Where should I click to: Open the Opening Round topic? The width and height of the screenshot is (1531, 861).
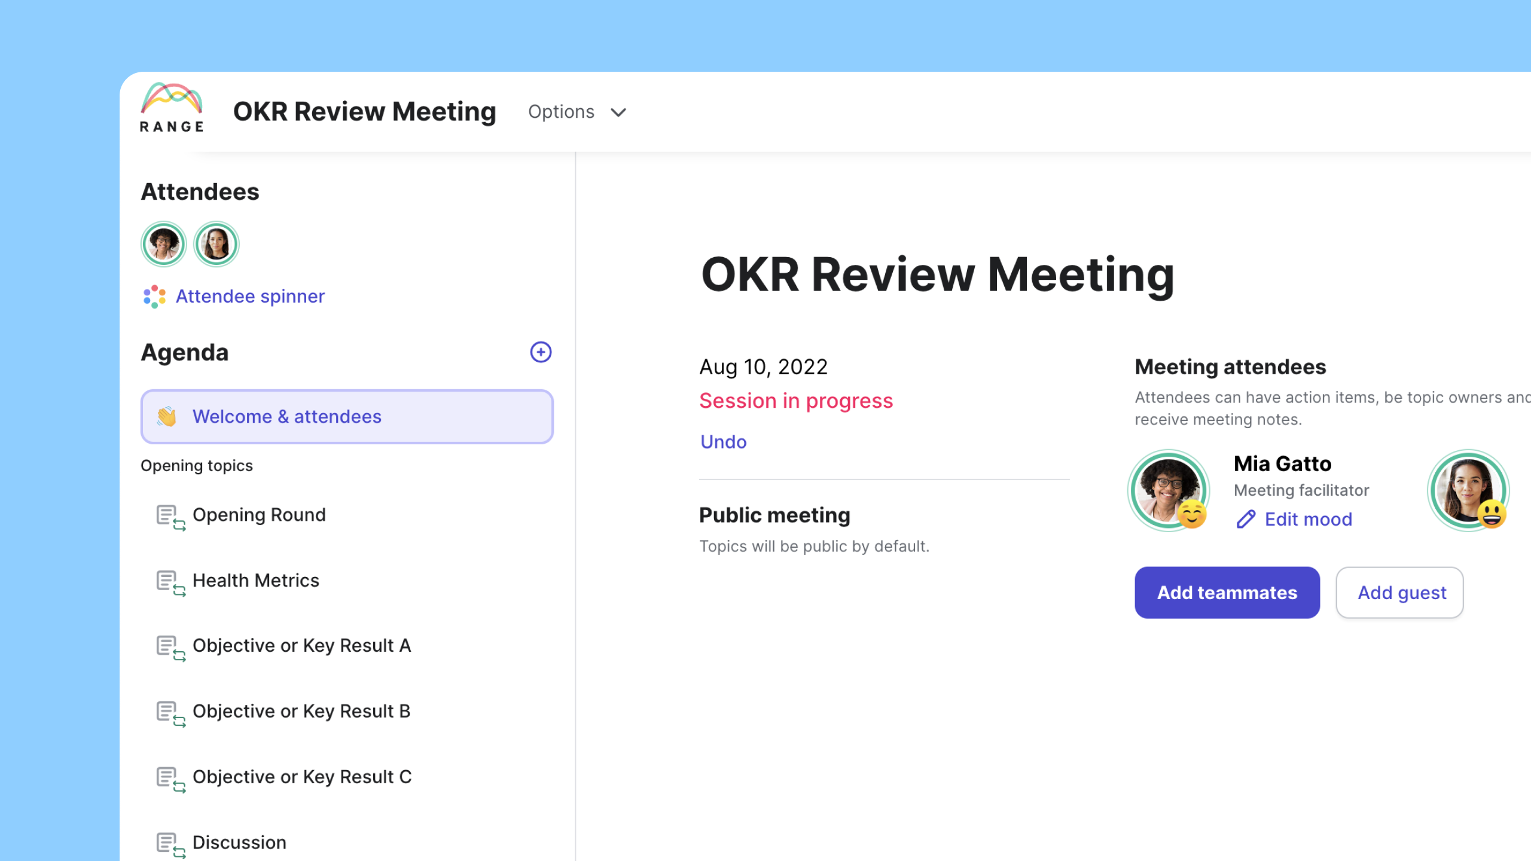pyautogui.click(x=259, y=515)
